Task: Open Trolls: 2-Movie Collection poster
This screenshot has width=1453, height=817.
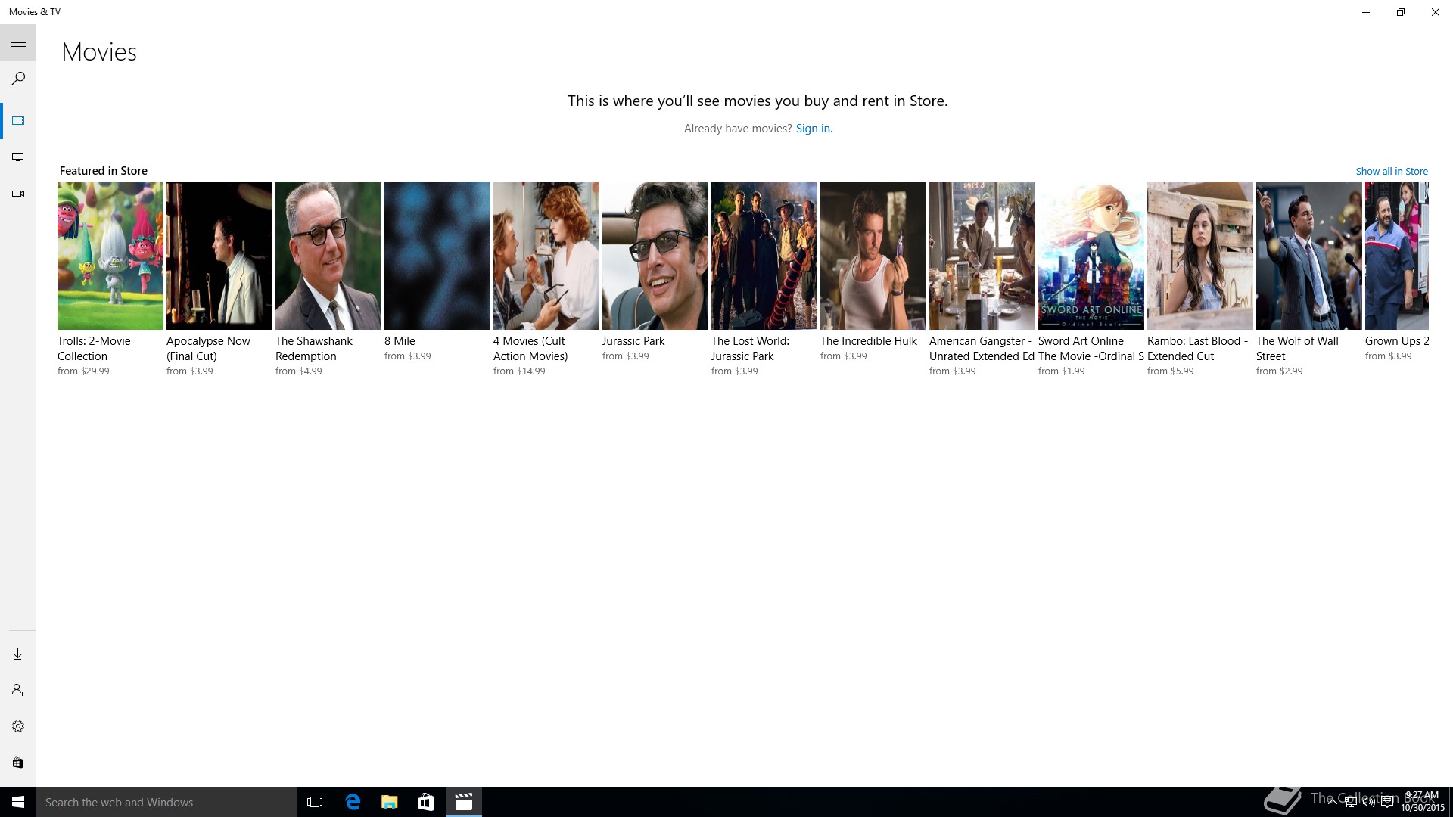Action: coord(110,256)
